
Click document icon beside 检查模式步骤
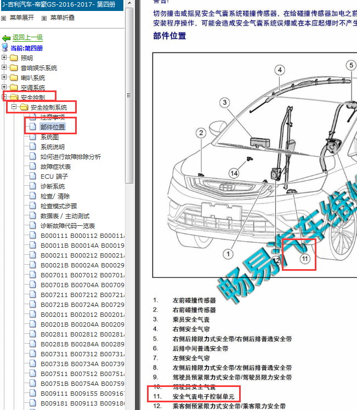click(x=33, y=206)
